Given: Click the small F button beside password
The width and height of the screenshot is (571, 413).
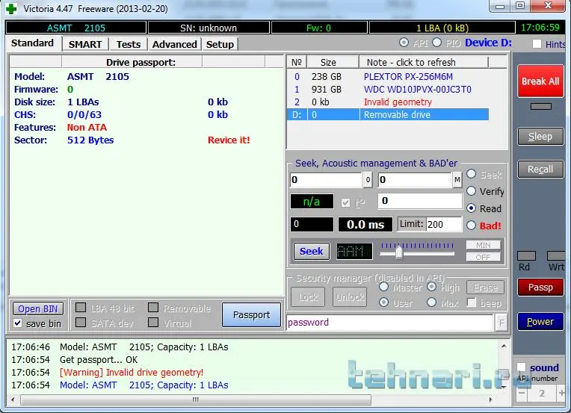Looking at the screenshot, I should [501, 323].
